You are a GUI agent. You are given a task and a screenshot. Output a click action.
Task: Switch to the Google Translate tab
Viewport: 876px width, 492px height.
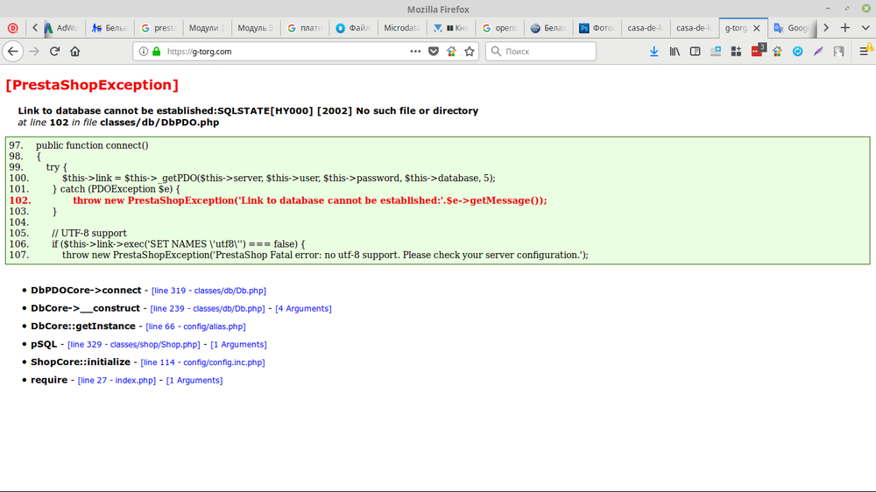click(790, 28)
